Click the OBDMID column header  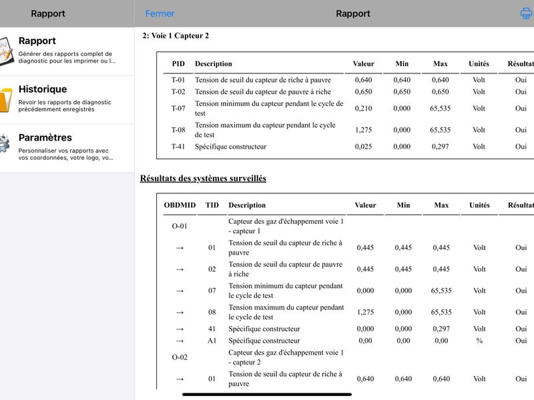[180, 205]
